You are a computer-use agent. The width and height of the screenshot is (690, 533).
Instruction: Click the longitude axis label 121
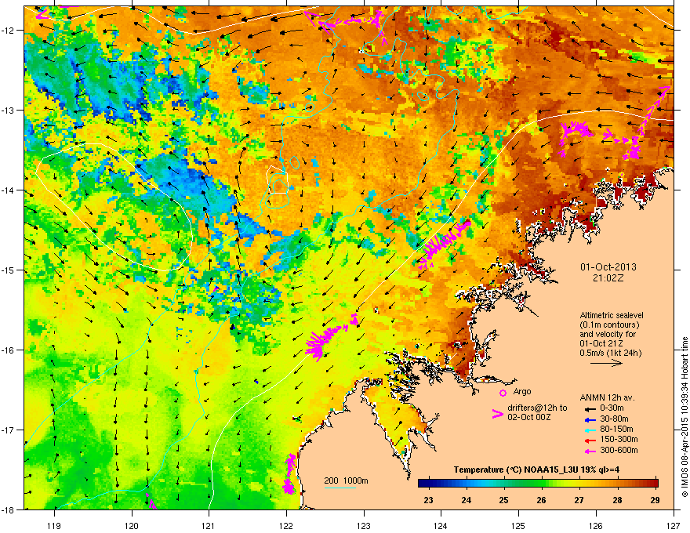click(x=209, y=525)
